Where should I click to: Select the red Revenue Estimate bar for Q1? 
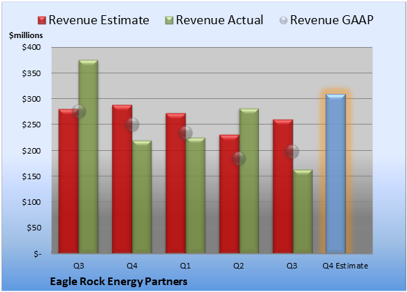pos(176,183)
